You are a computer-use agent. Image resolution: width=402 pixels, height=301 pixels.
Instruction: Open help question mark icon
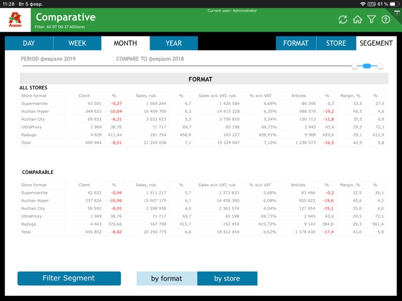385,19
